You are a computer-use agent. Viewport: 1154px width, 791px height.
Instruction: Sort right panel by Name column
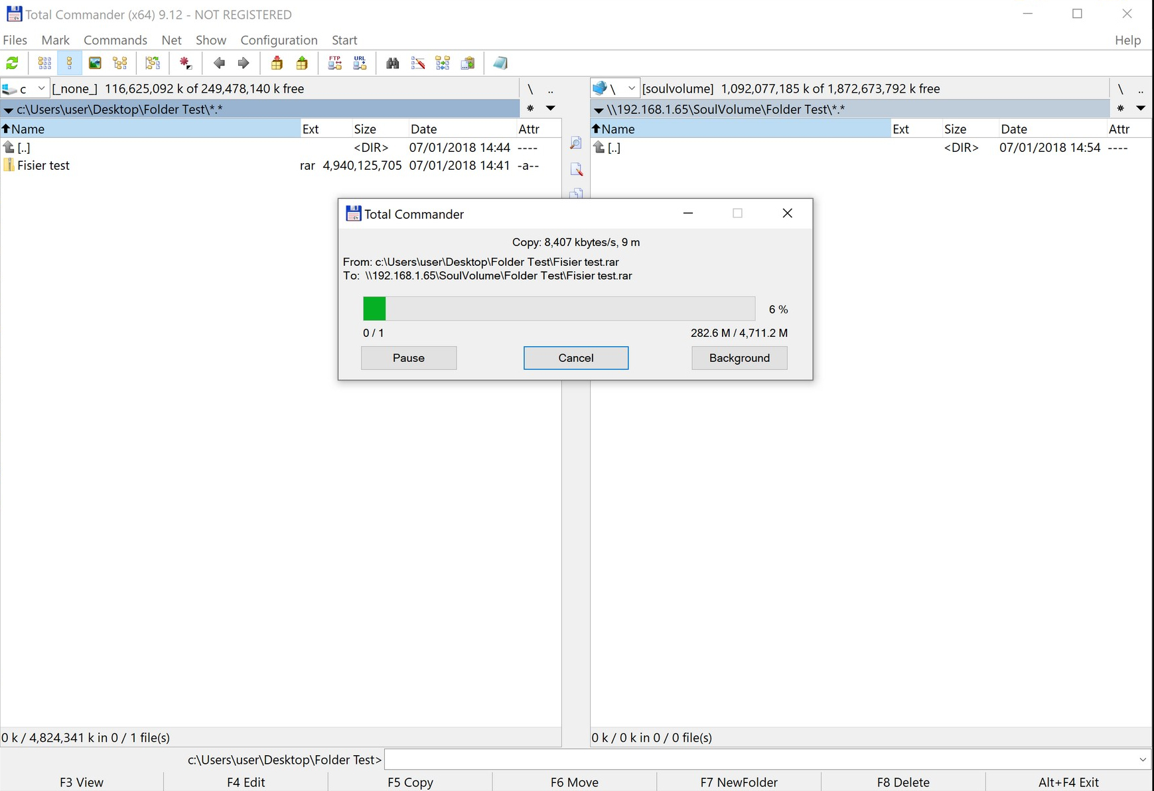(x=741, y=129)
